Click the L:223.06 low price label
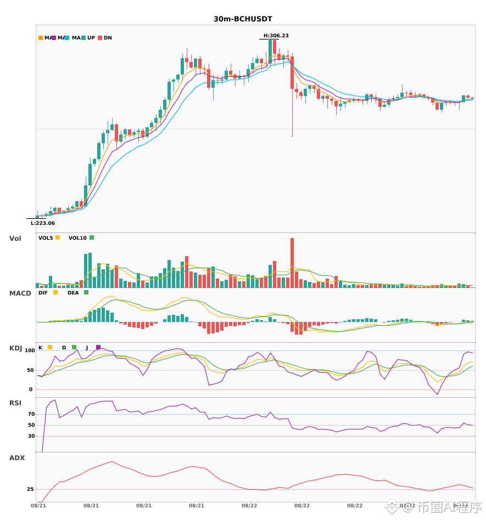Screen dimensions: 486x521 (x=43, y=223)
